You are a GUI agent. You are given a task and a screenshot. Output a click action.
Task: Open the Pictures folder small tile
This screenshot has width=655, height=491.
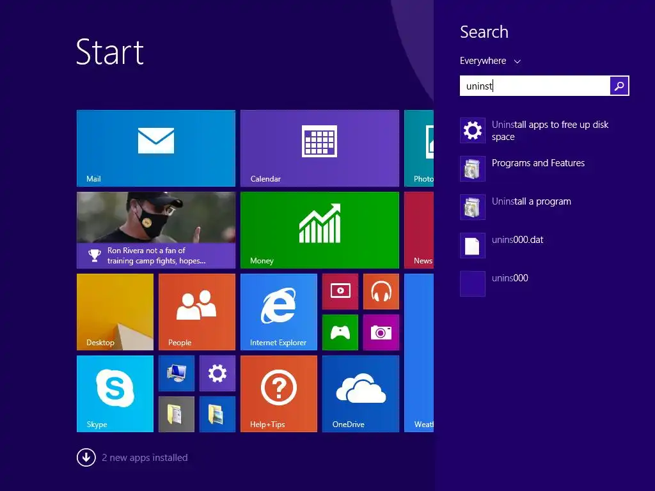pos(217,414)
